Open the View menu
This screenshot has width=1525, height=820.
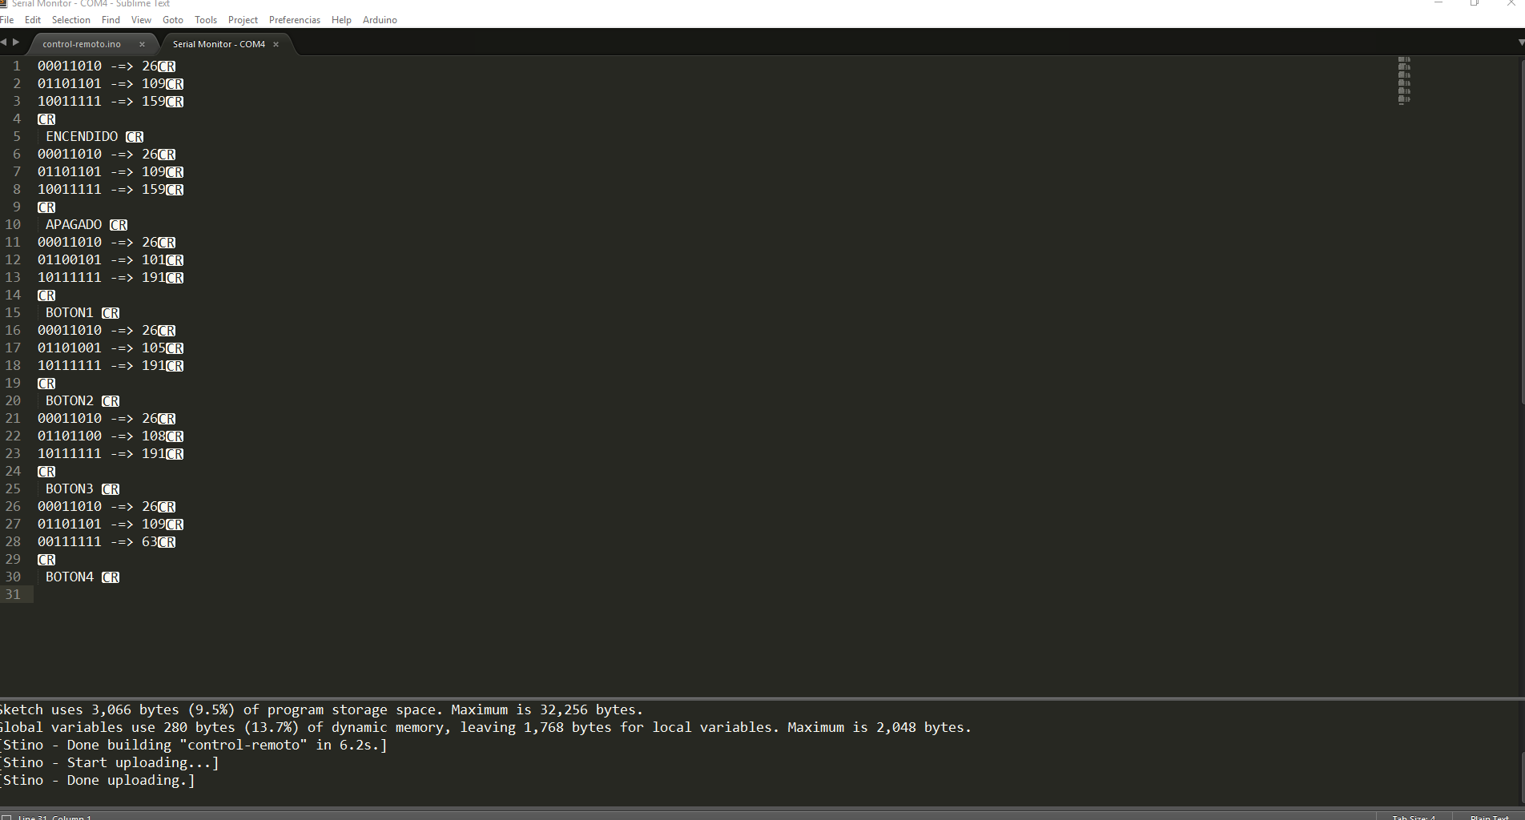tap(141, 19)
